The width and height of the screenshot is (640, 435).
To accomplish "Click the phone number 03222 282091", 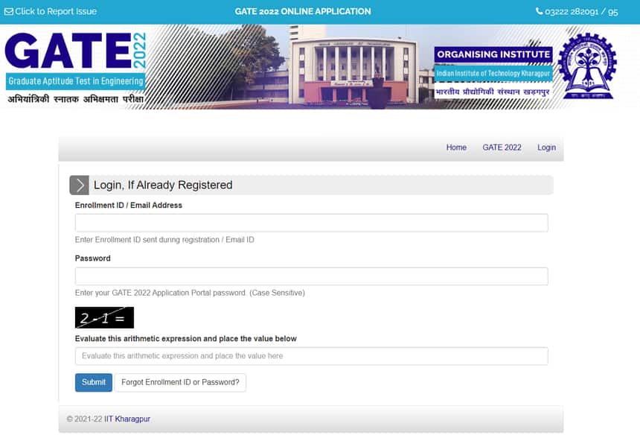I will 581,12.
